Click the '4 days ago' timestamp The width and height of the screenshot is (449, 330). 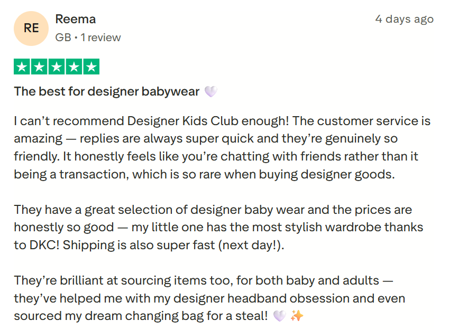coord(404,19)
